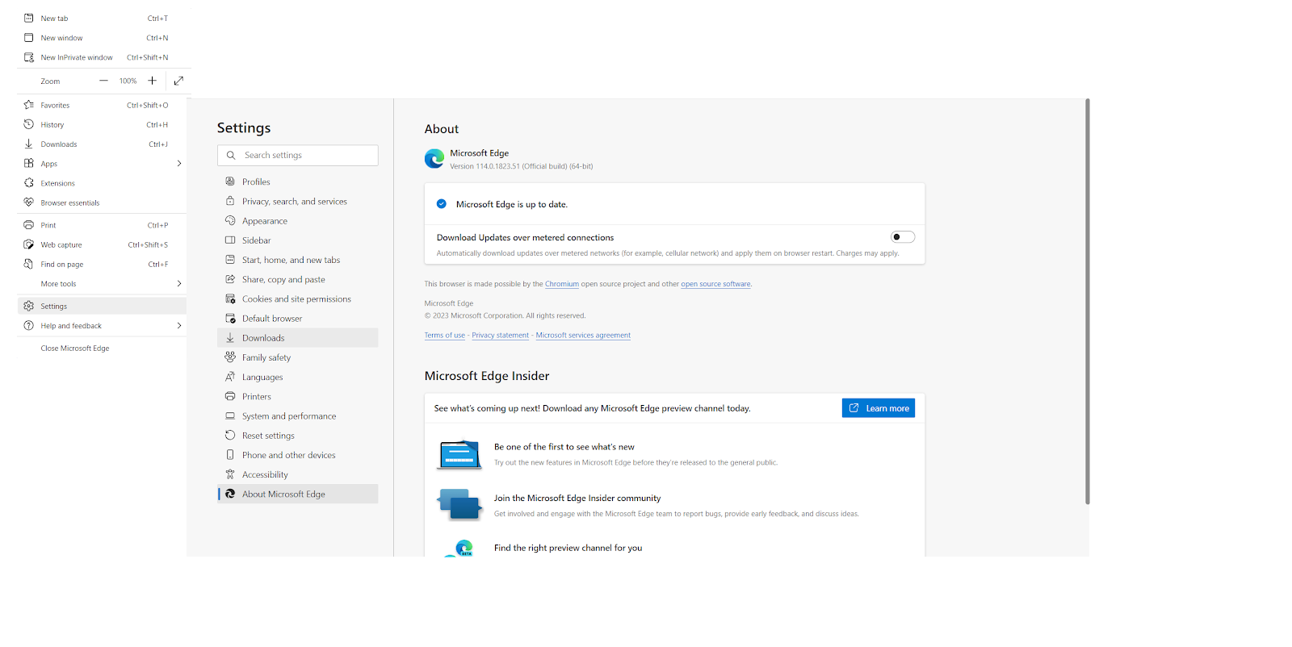Viewport: 1292px width, 647px height.
Task: Click the Extensions puzzle icon in menu
Action: (29, 183)
